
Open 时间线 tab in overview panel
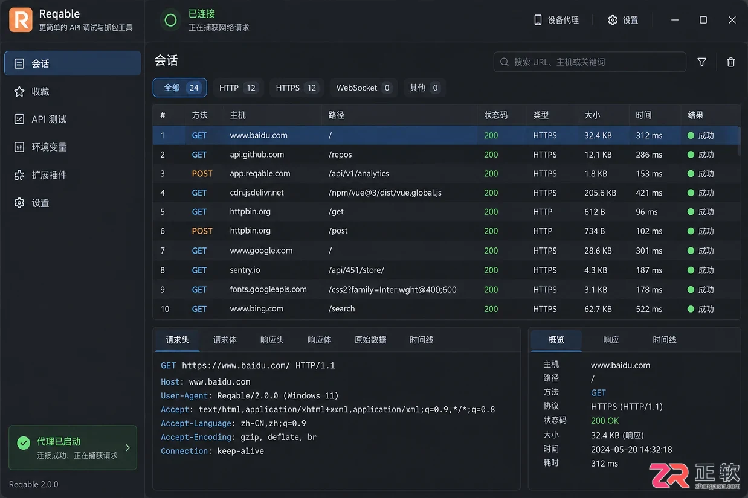665,340
